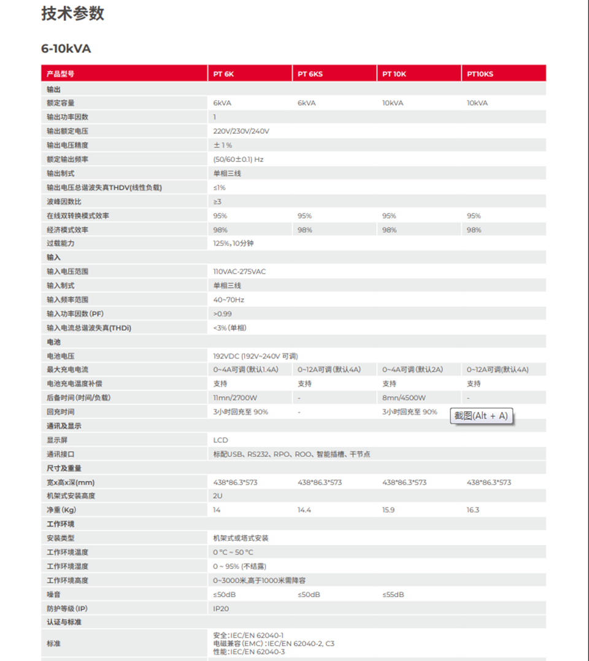589x661 pixels.
Task: Select the PT10KS column header
Action: [480, 74]
